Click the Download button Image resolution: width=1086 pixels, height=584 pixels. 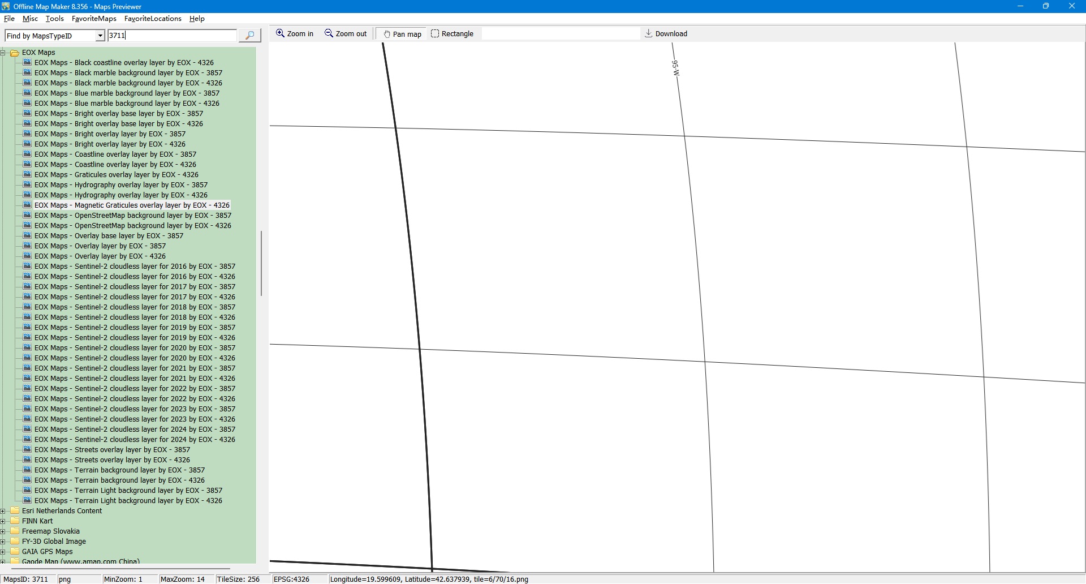[666, 34]
